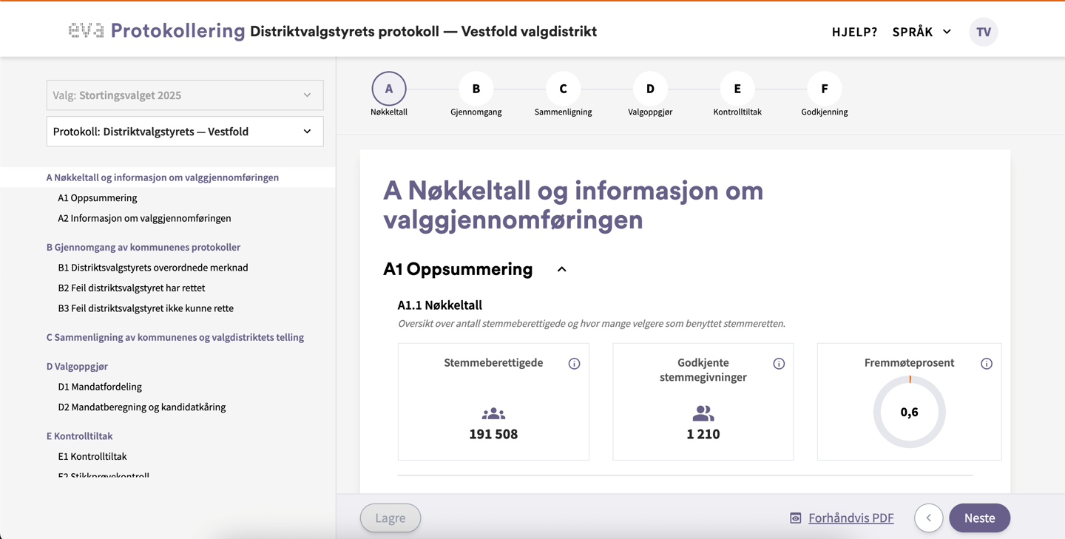Click the Neste button

click(979, 518)
